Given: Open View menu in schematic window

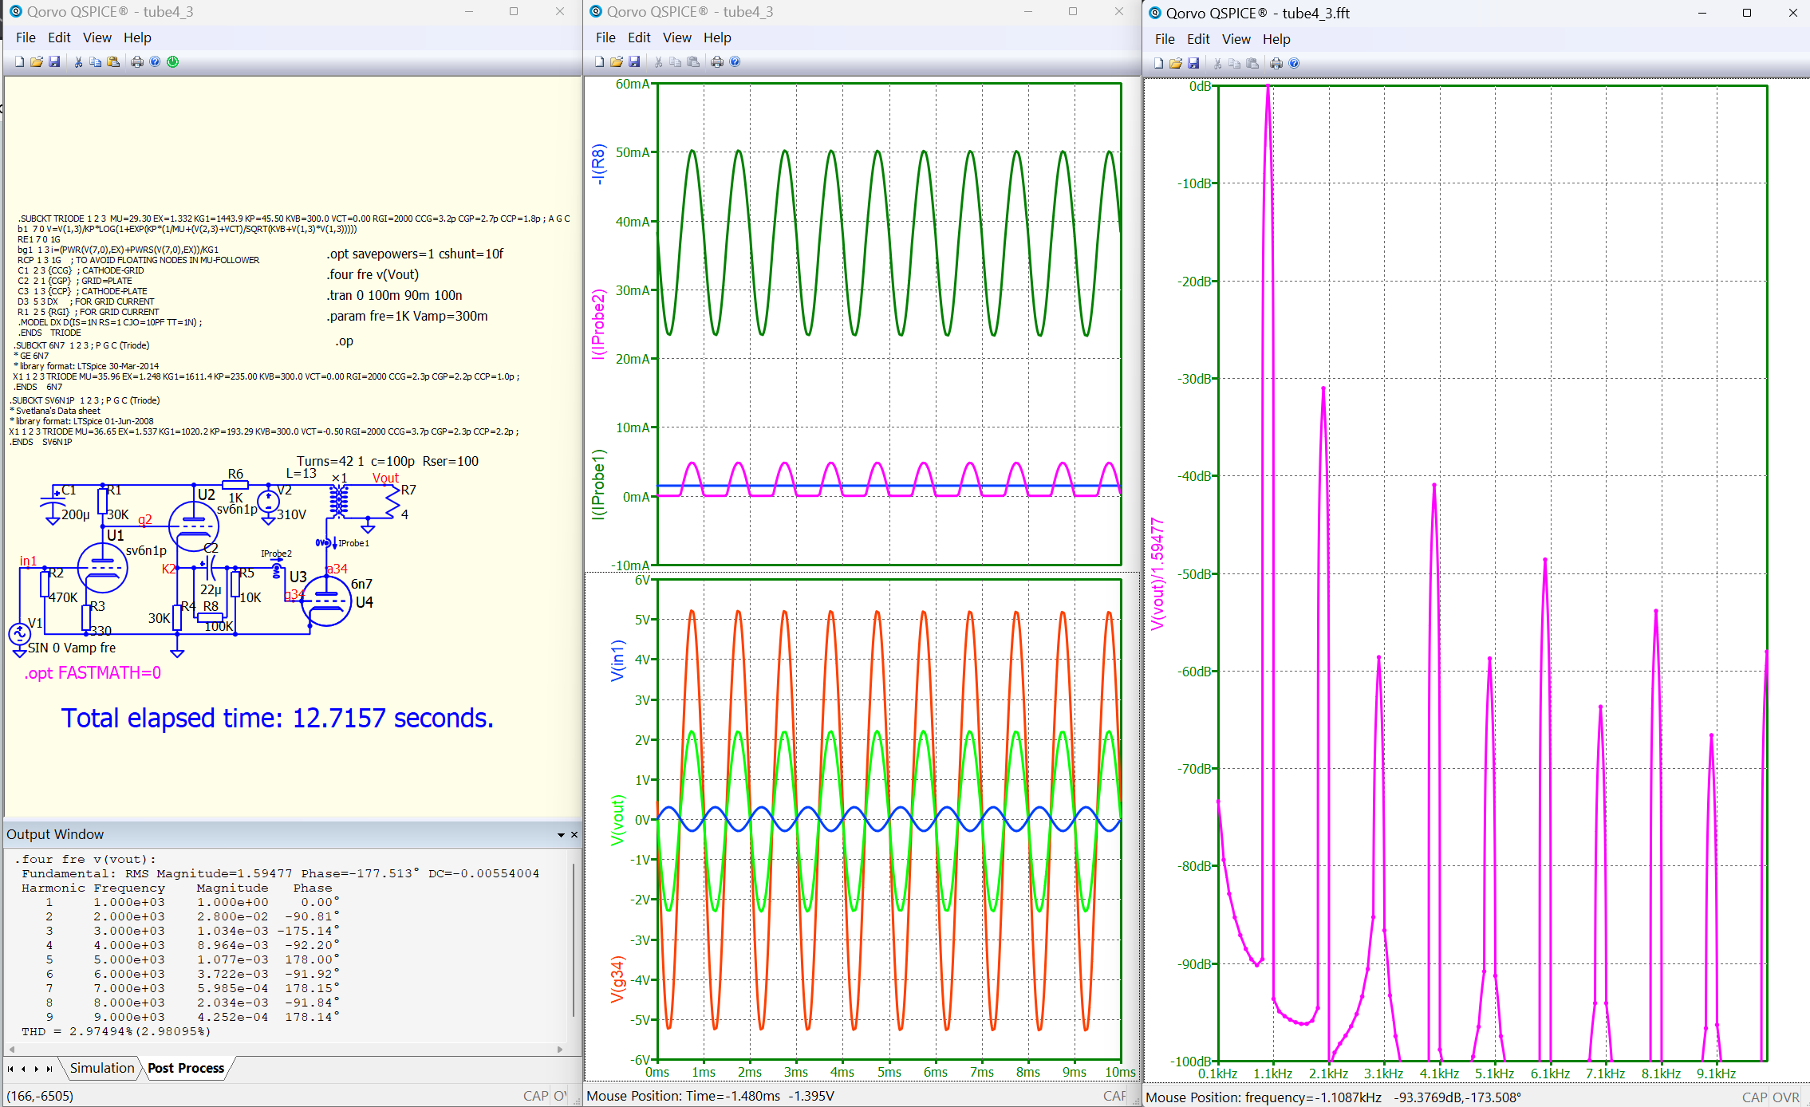Looking at the screenshot, I should coord(97,37).
